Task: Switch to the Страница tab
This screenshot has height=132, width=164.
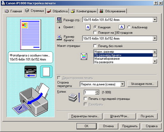Action: click(x=34, y=11)
